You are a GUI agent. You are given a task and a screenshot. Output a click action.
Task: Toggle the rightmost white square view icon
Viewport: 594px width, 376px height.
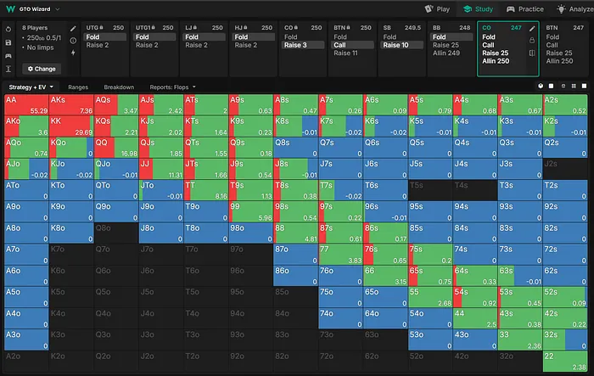pos(582,87)
